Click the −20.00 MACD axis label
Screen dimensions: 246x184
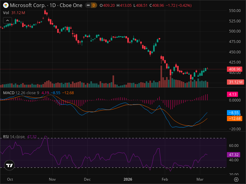pos(235,129)
